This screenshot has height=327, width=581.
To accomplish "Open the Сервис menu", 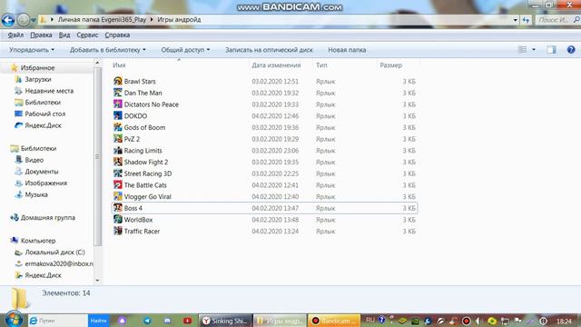I will pos(87,35).
